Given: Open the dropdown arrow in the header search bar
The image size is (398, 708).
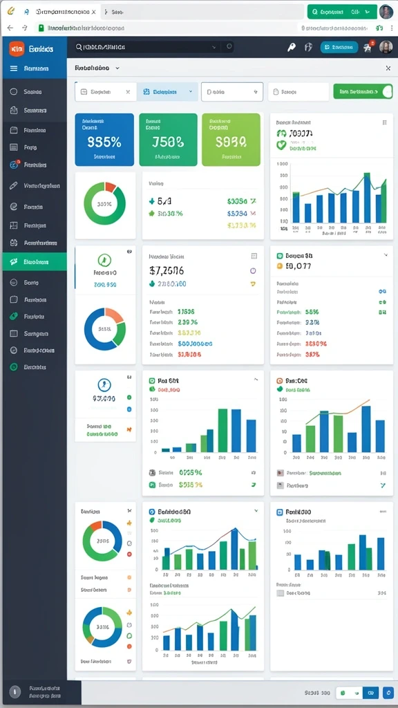Looking at the screenshot, I should [x=214, y=46].
